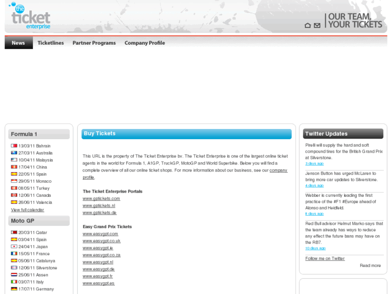Click the Turkey flag icon
This screenshot has width=392, height=294.
(x=14, y=188)
